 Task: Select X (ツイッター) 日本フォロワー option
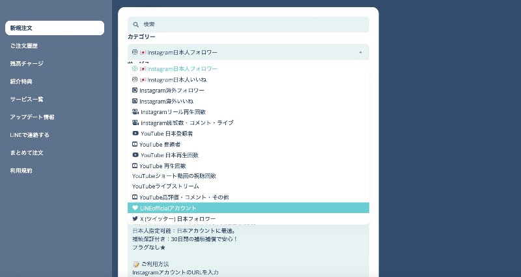(x=248, y=219)
